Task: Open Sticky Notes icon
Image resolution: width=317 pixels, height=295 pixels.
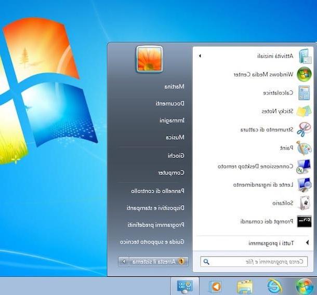Action: (304, 111)
